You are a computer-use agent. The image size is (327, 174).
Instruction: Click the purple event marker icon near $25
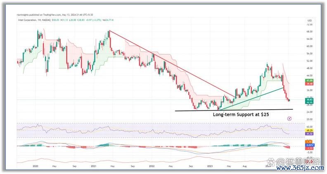[x=289, y=118]
